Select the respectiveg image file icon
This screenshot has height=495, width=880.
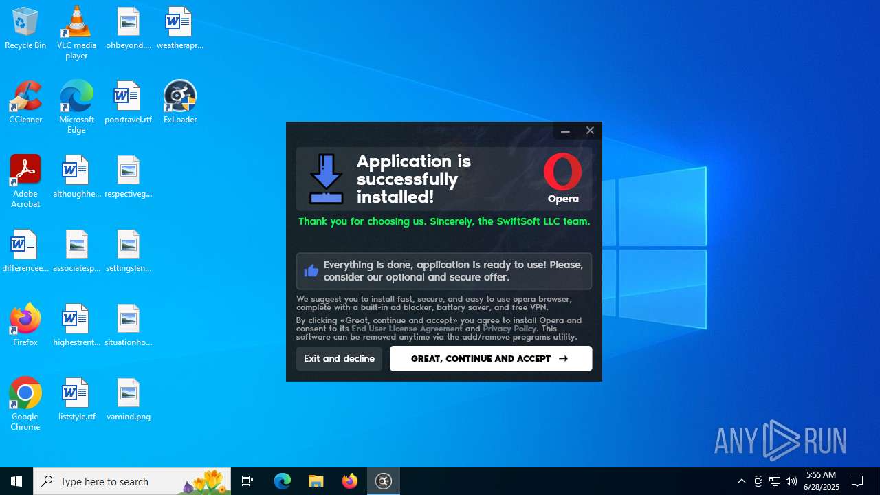coord(129,177)
